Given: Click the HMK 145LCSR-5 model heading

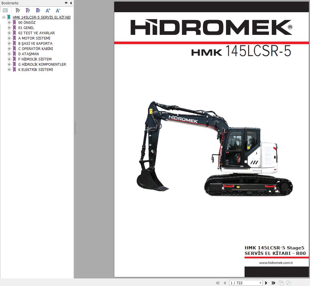Looking at the screenshot, I should [241, 51].
